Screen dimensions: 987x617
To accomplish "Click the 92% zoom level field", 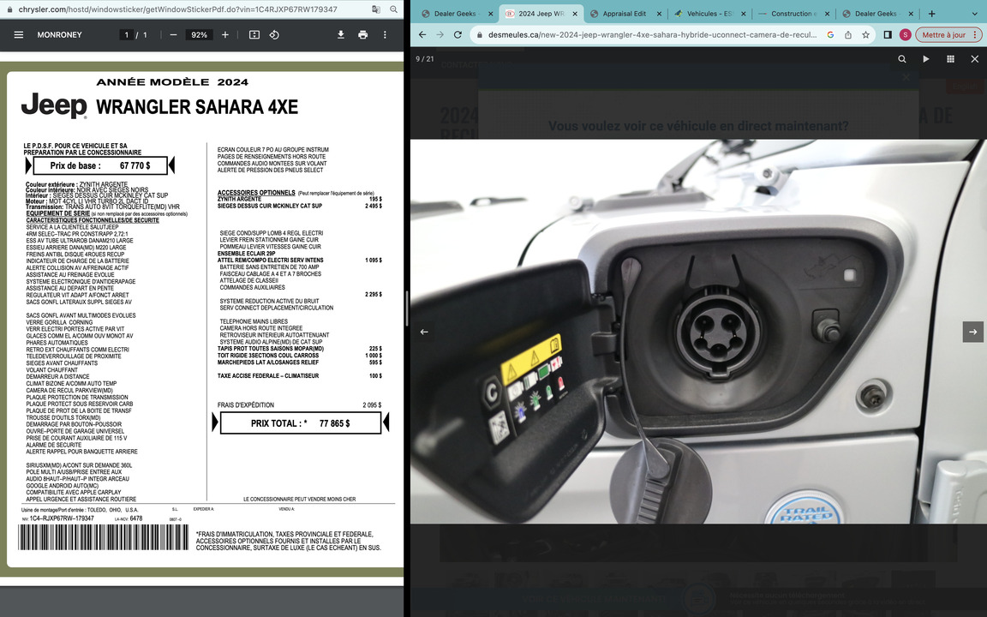I will point(199,34).
